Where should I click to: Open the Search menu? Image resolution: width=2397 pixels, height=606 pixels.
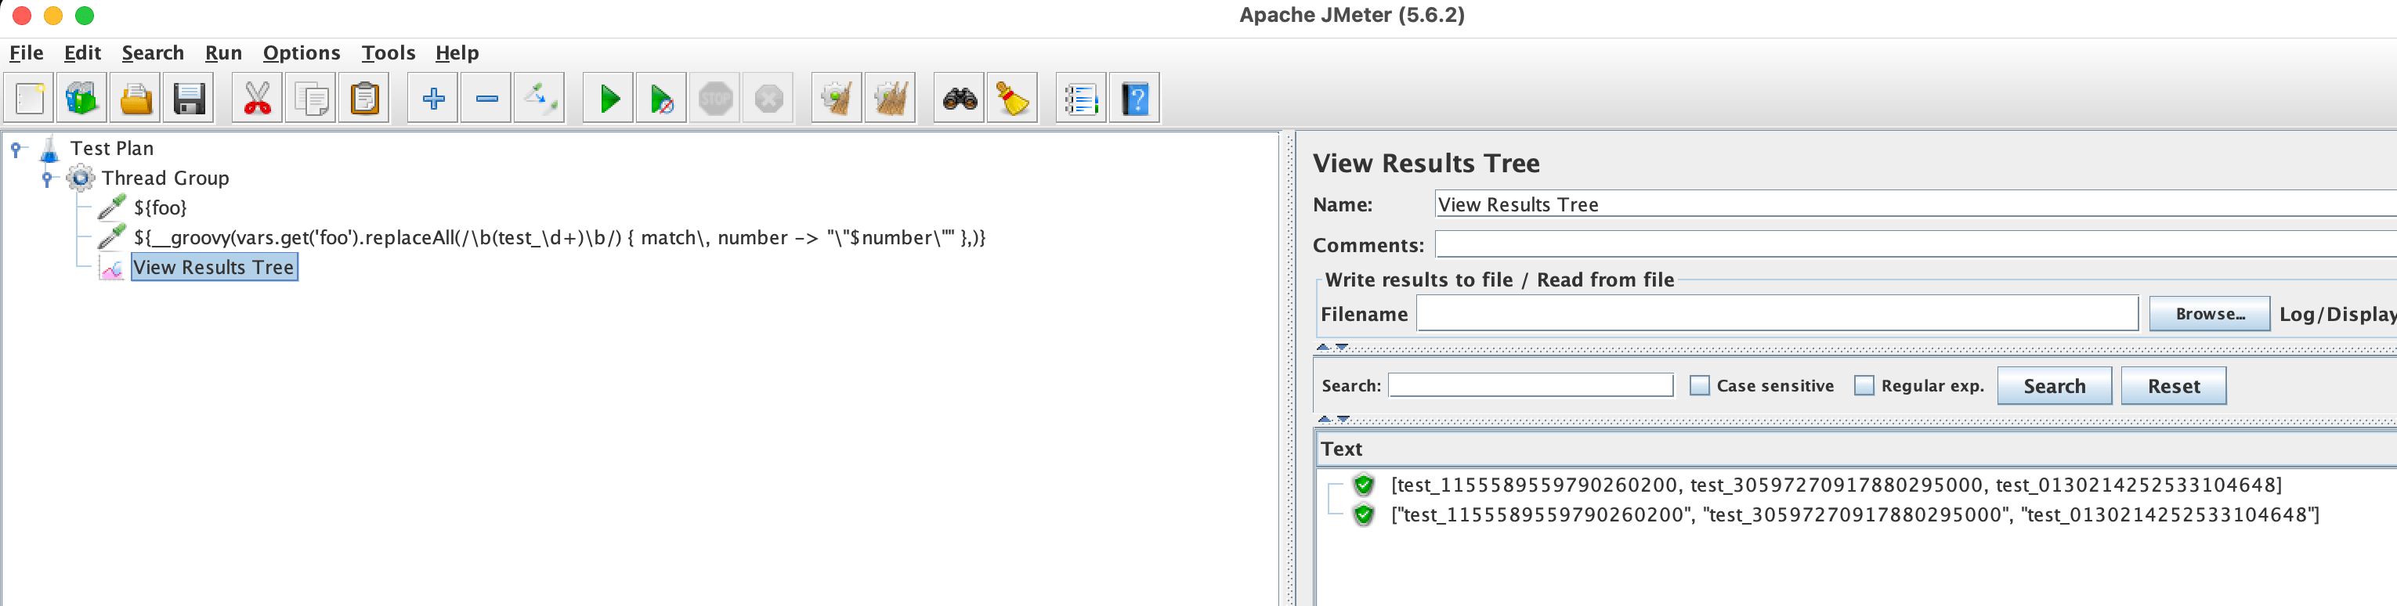pos(153,53)
